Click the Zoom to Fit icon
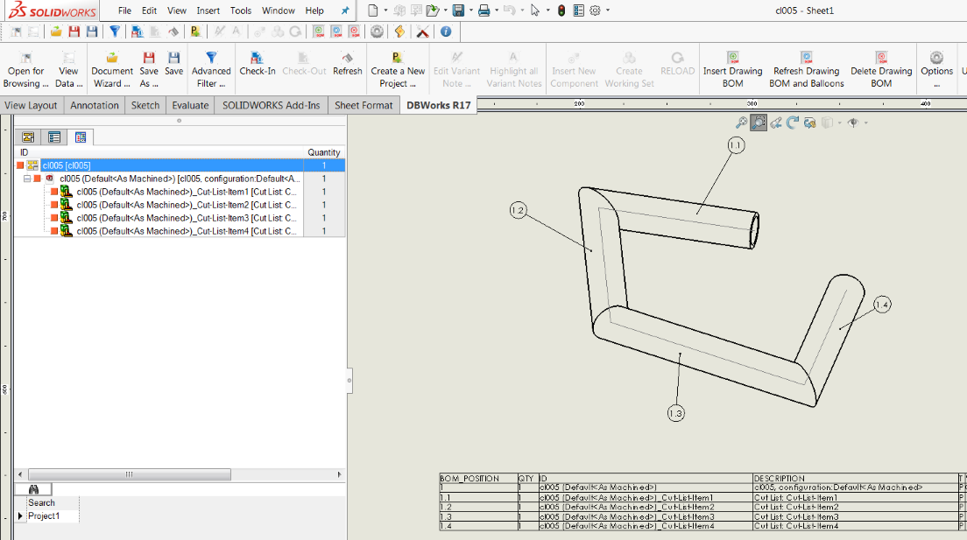Viewport: 967px width, 540px height. tap(741, 123)
